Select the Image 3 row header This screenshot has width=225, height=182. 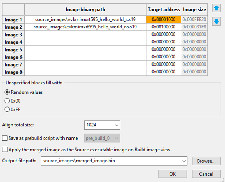[14, 35]
